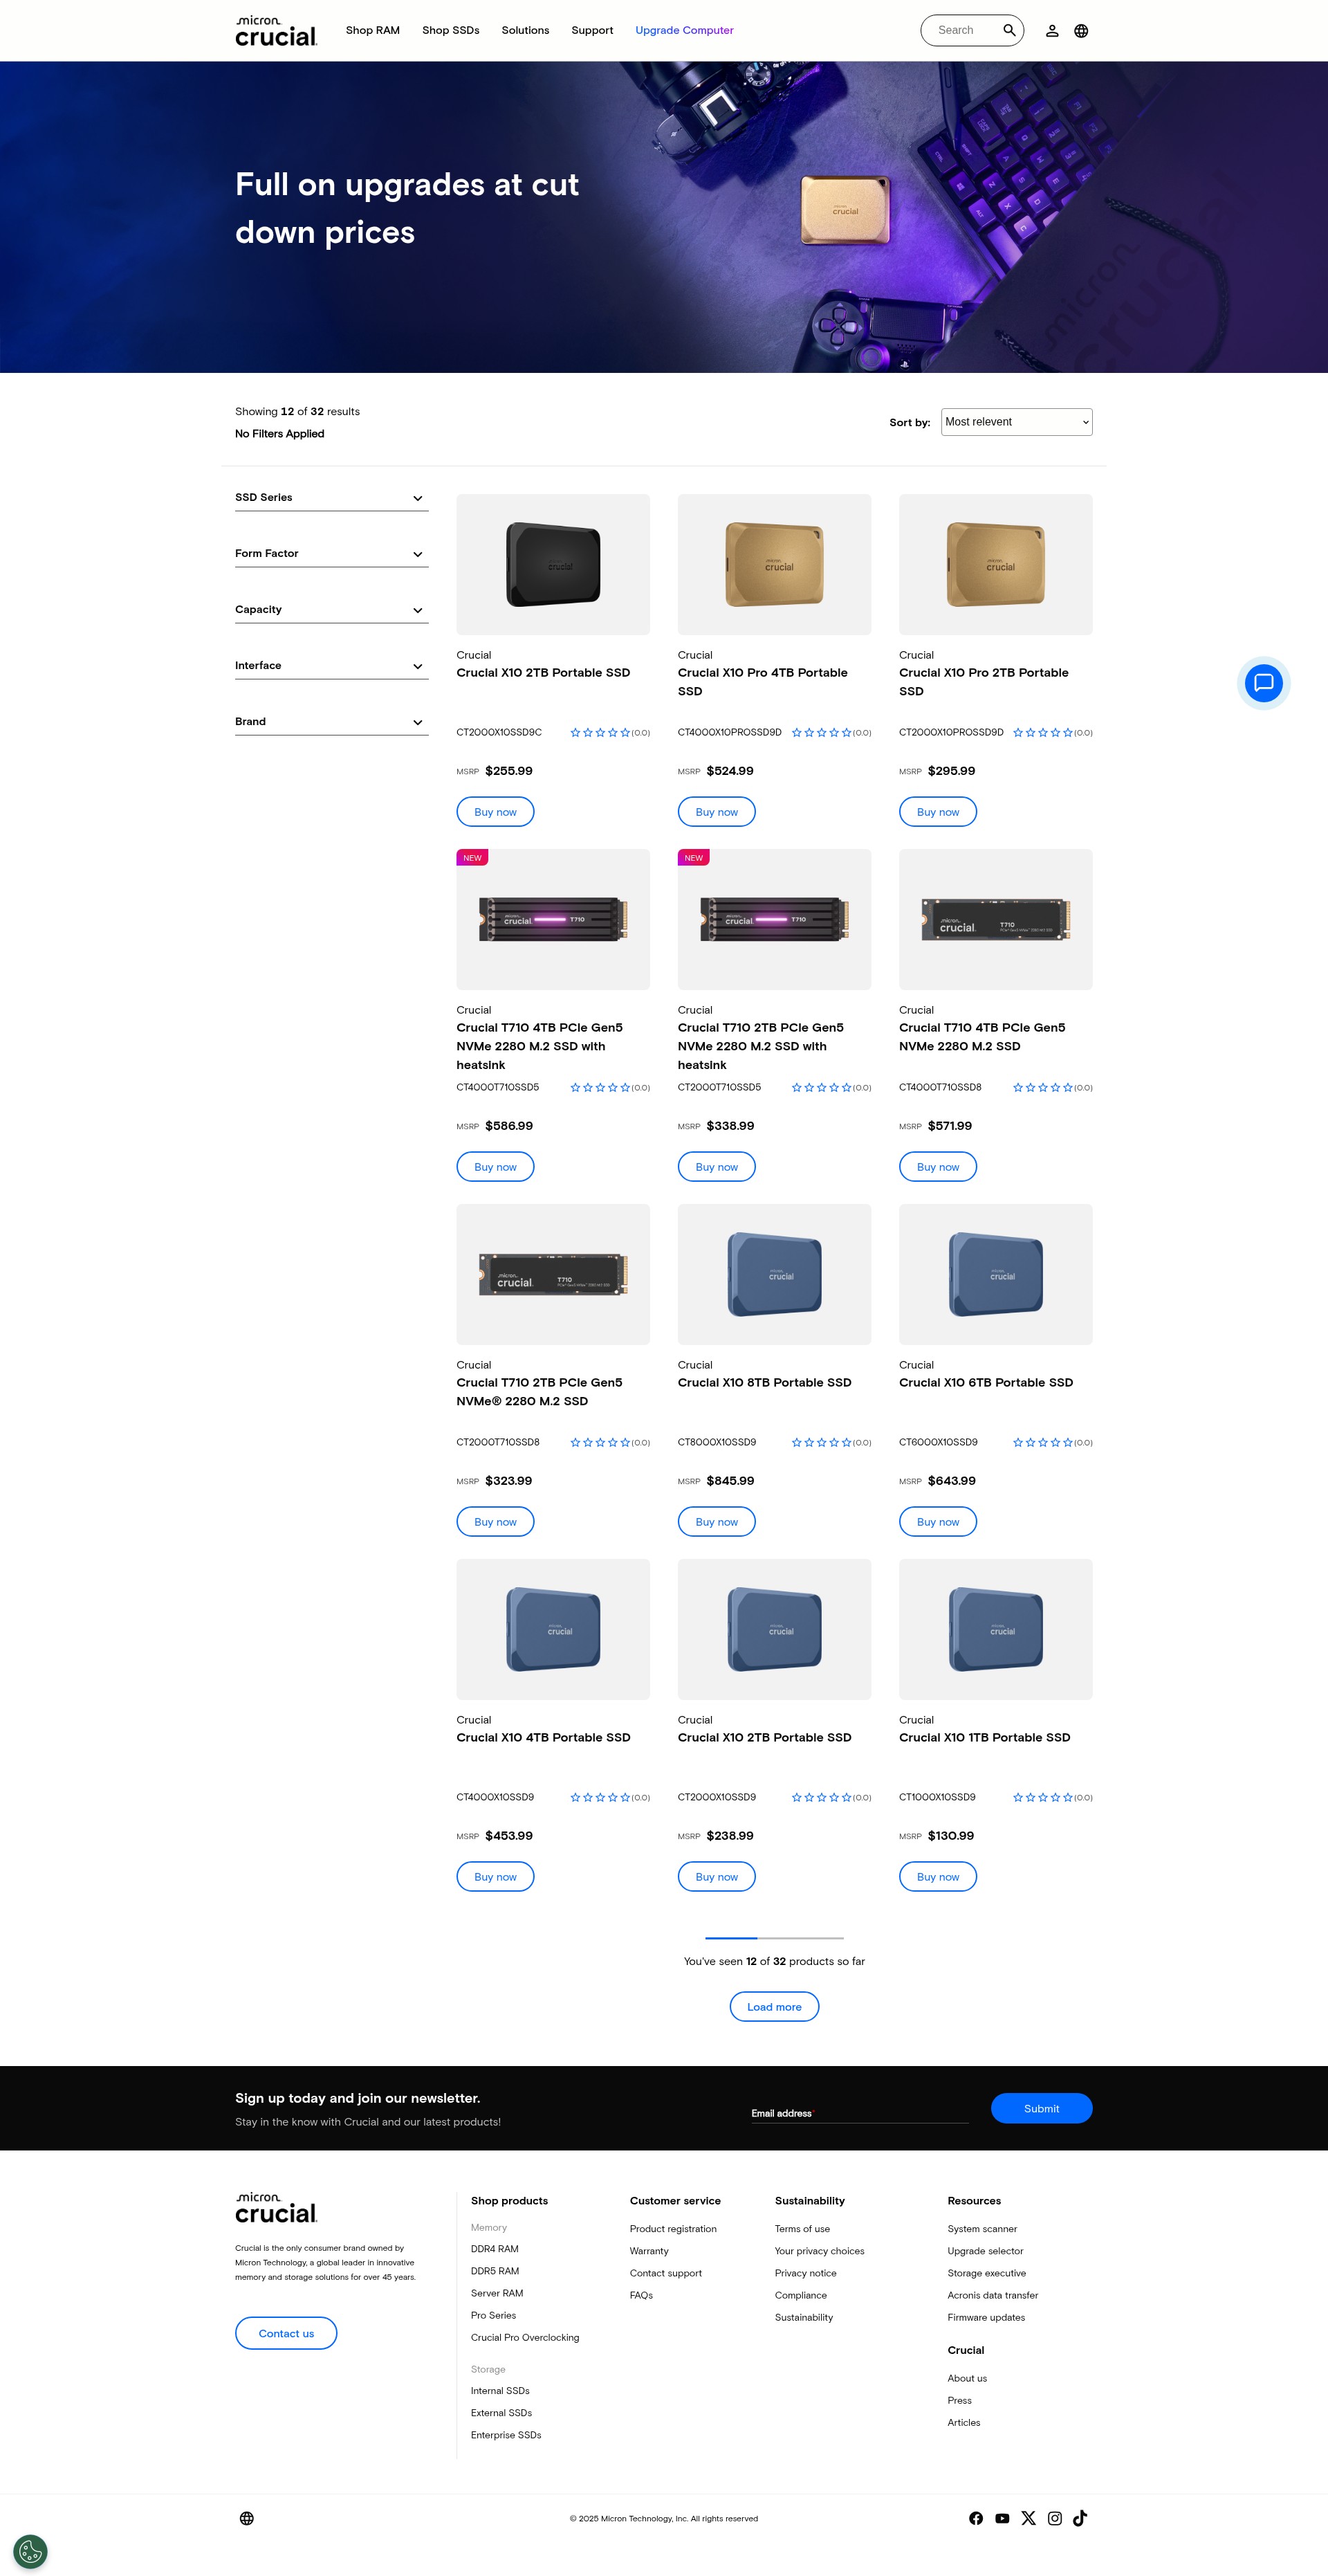Expand the Interface filter

pos(331,666)
